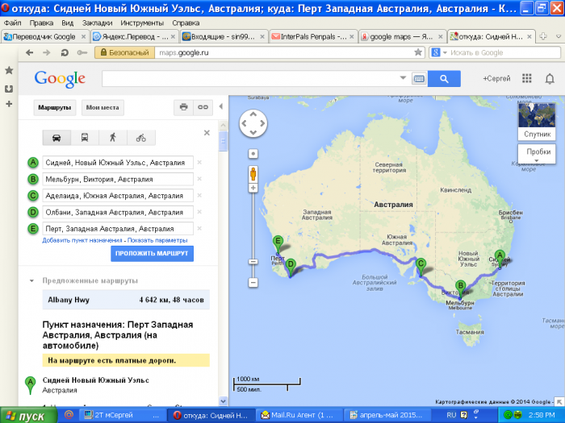The width and height of the screenshot is (565, 423).
Task: Select the car driving mode icon
Action: coord(57,138)
